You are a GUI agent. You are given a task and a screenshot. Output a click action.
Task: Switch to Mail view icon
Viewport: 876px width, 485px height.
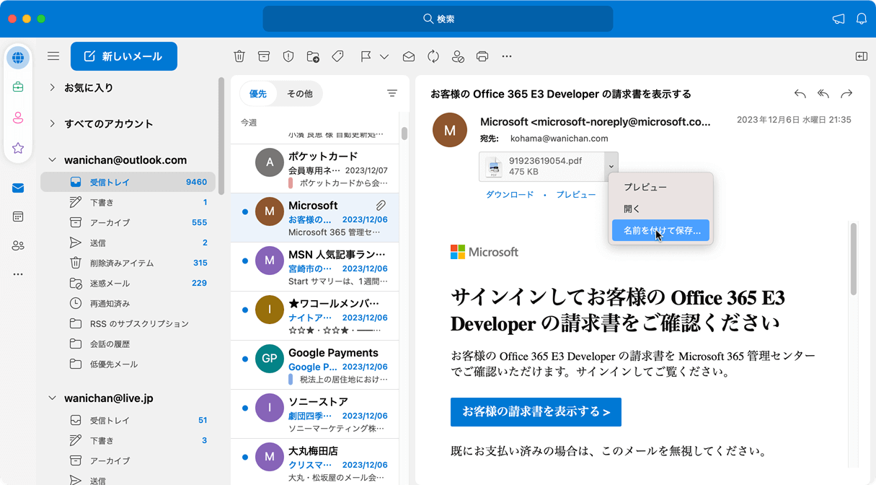[x=18, y=188]
